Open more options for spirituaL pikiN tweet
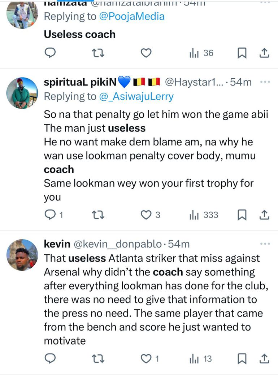 pos(265,82)
